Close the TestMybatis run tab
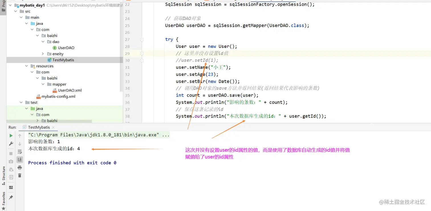The height and width of the screenshot is (211, 431). click(53, 127)
